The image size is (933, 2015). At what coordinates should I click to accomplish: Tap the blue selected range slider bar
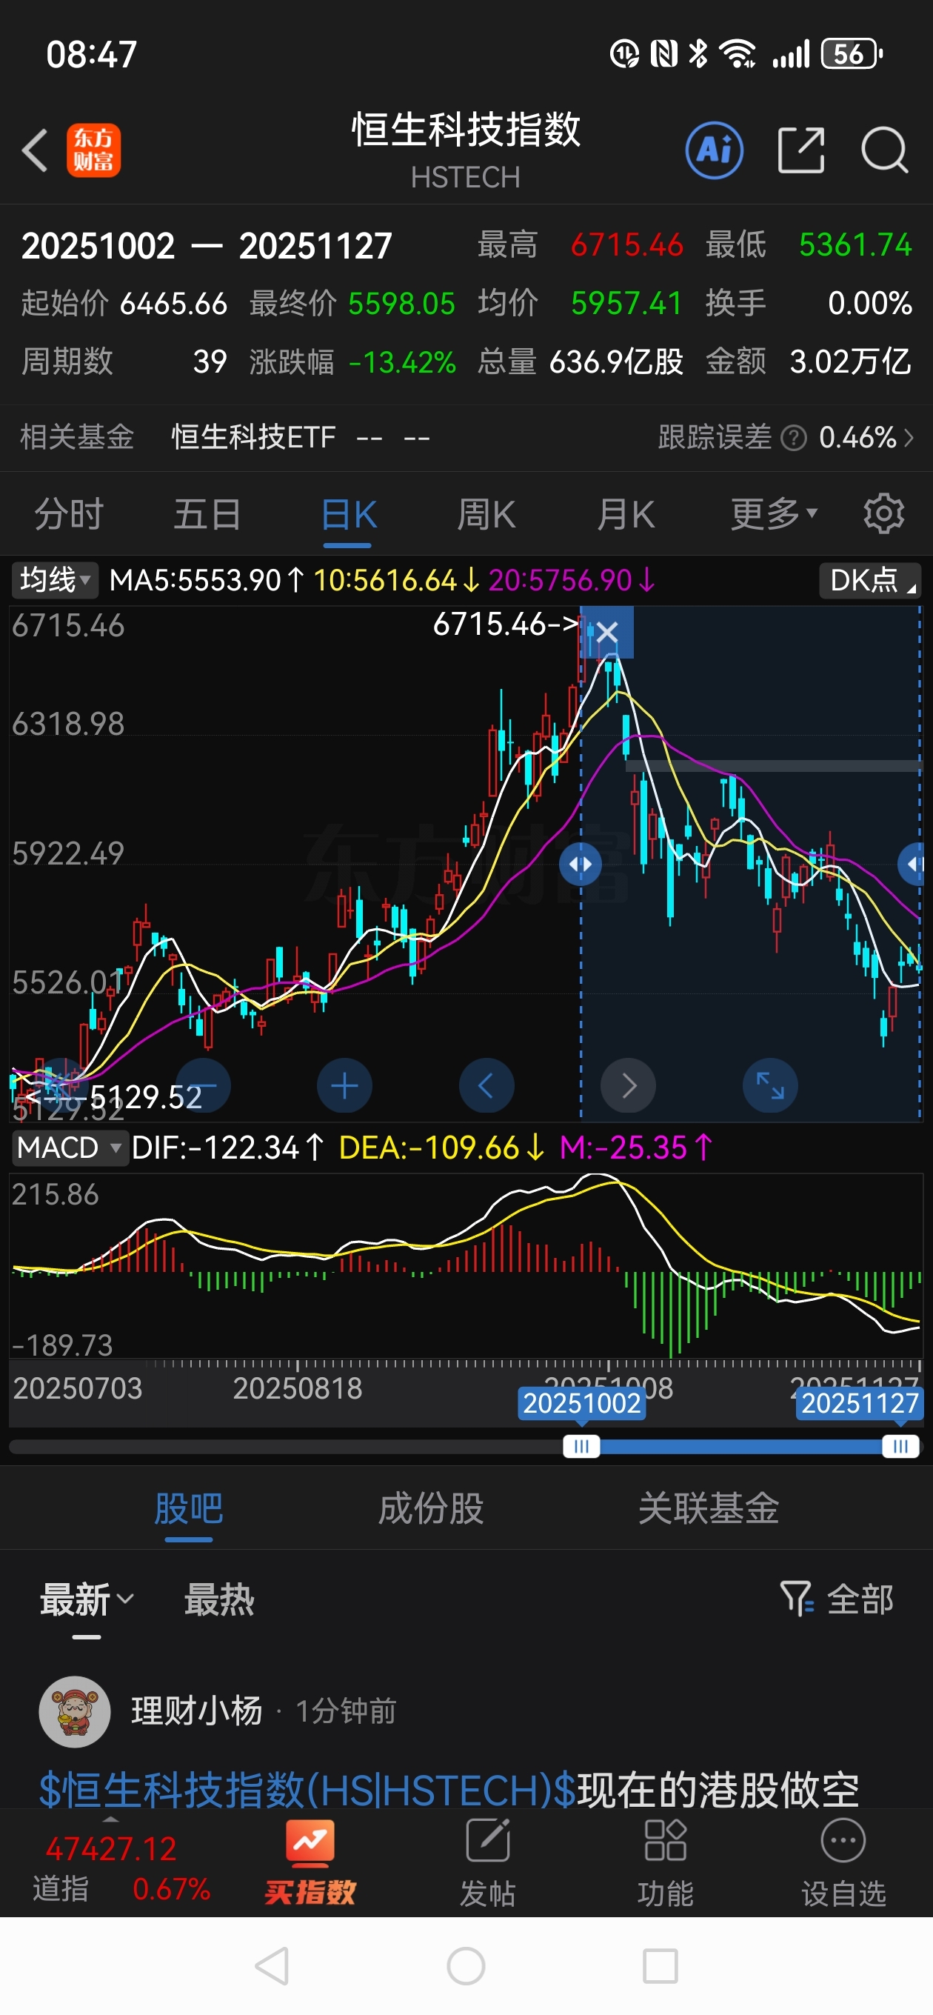pyautogui.click(x=740, y=1446)
